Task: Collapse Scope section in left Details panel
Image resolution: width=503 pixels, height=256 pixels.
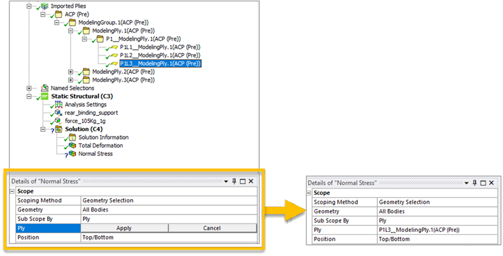Action: (13, 191)
